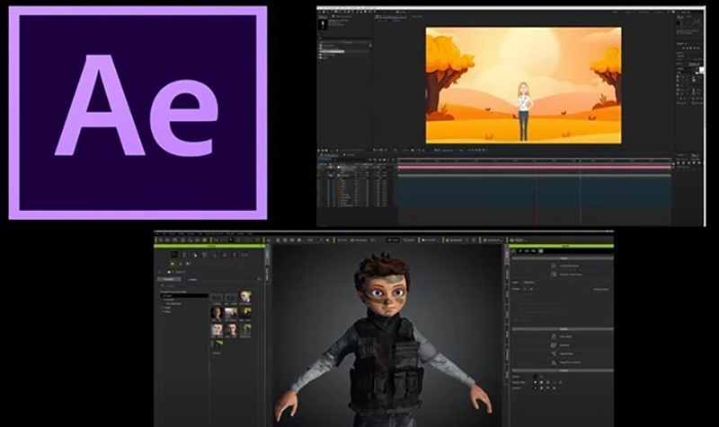
Task: Select the first radio dot in Modify panel's last row
Action: [x=535, y=388]
